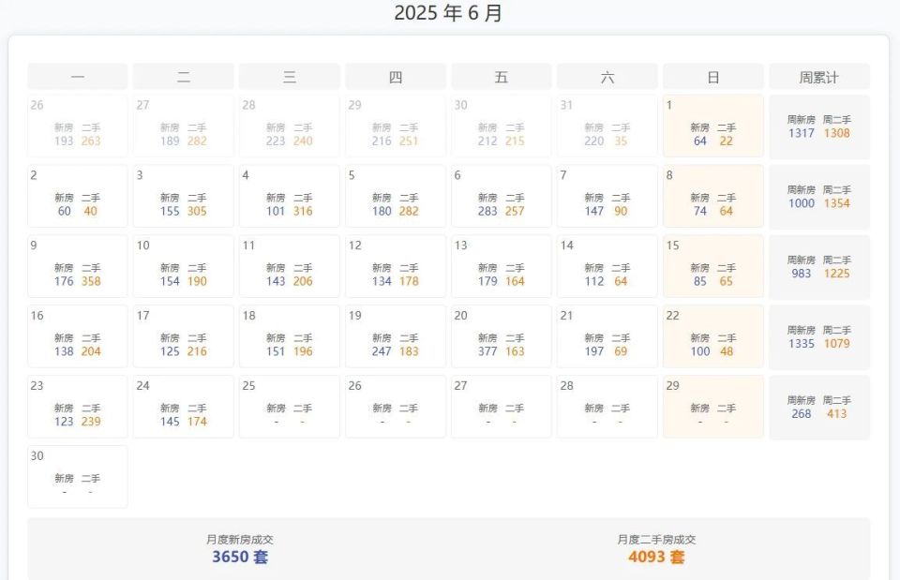Click the 日 weekday header
Viewport: 900px width, 580px height.
[712, 77]
